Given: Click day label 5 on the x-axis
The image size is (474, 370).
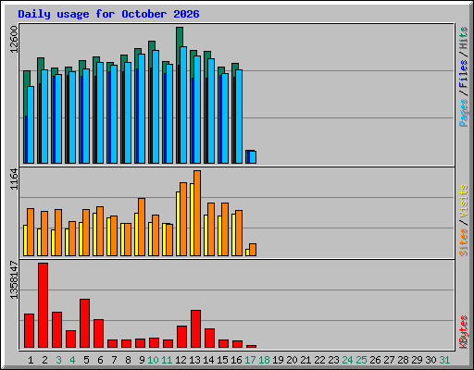Looking at the screenshot, I should [x=86, y=360].
